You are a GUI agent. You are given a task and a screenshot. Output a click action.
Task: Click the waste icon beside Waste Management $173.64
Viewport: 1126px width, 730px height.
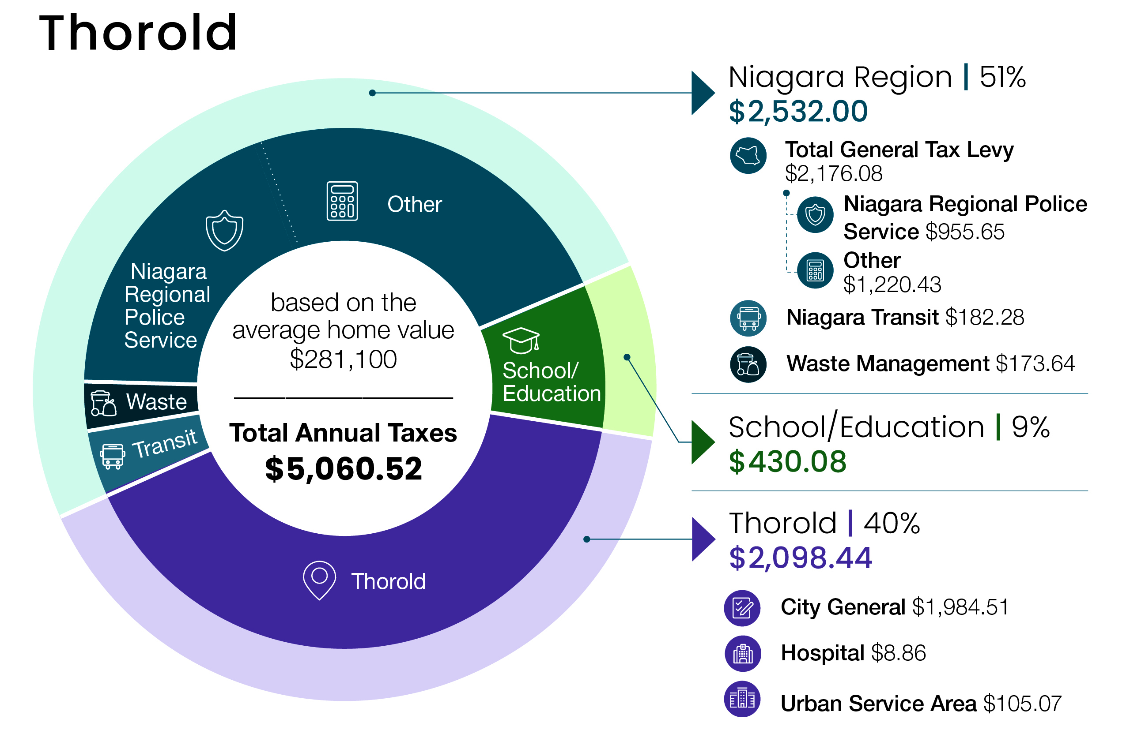pos(748,364)
